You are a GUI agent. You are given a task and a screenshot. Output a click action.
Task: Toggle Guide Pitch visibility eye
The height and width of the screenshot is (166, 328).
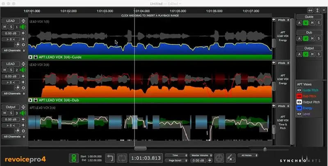pyautogui.click(x=299, y=90)
